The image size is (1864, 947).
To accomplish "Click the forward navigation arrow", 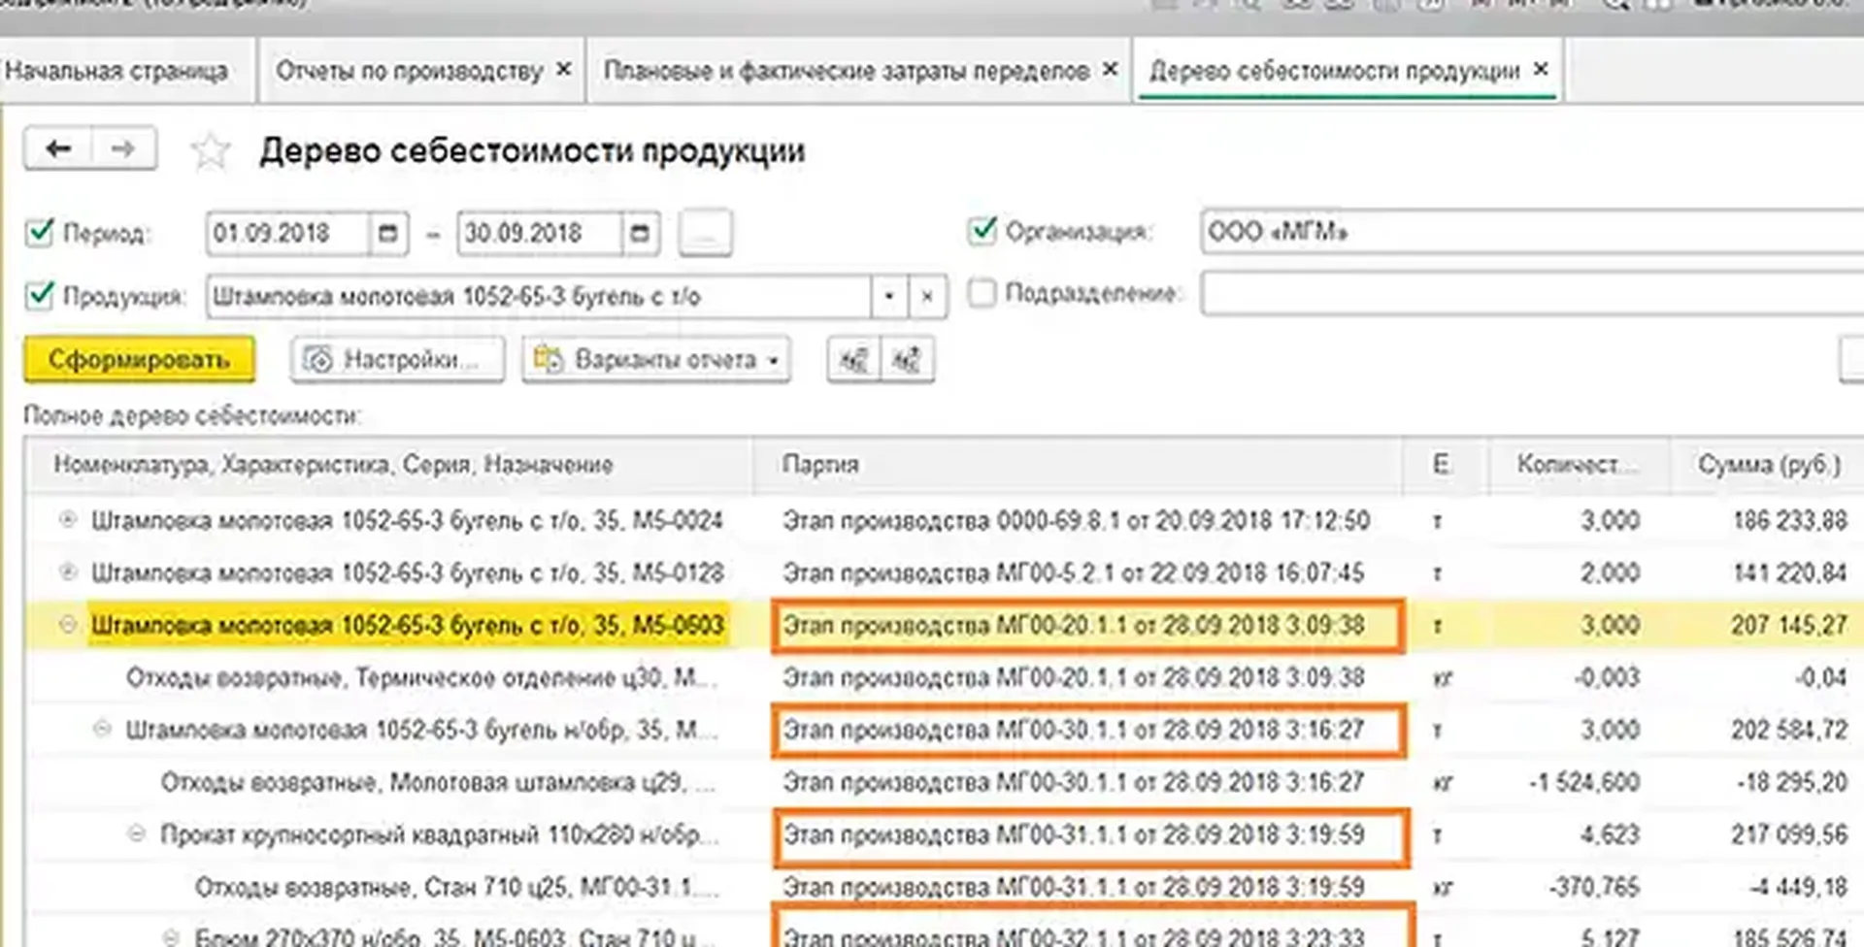I will tap(123, 148).
